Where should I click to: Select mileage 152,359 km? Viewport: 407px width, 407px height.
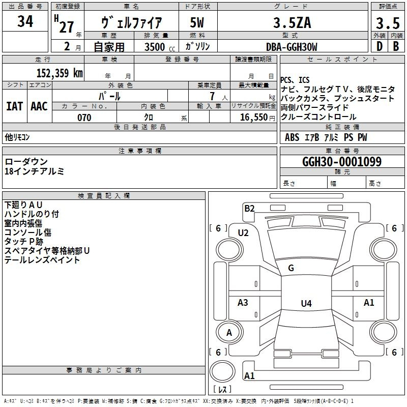[60, 73]
